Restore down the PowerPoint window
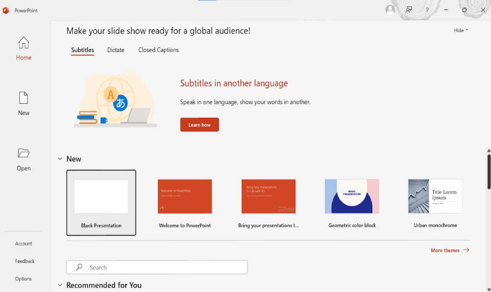 464,10
